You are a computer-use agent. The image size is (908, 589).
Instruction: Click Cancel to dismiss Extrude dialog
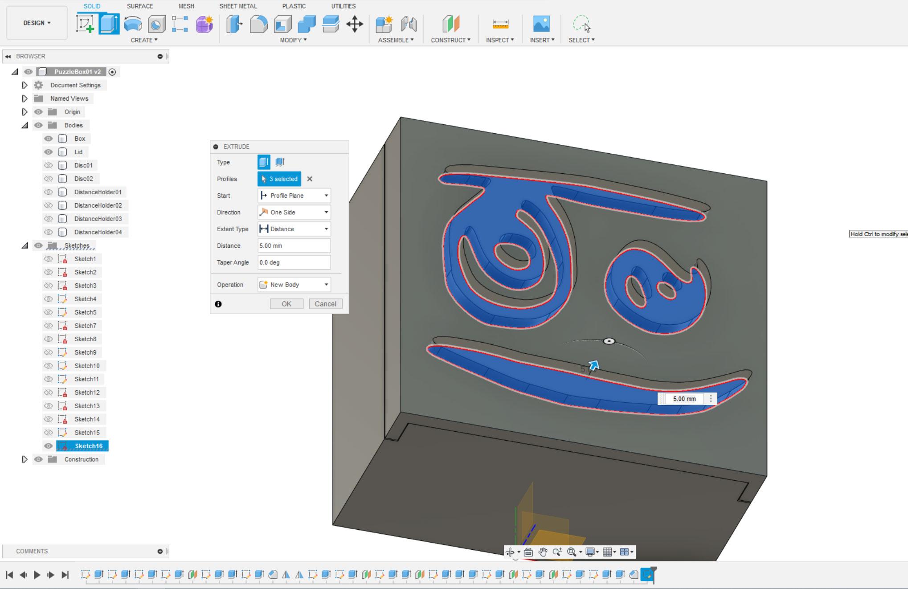(x=324, y=304)
